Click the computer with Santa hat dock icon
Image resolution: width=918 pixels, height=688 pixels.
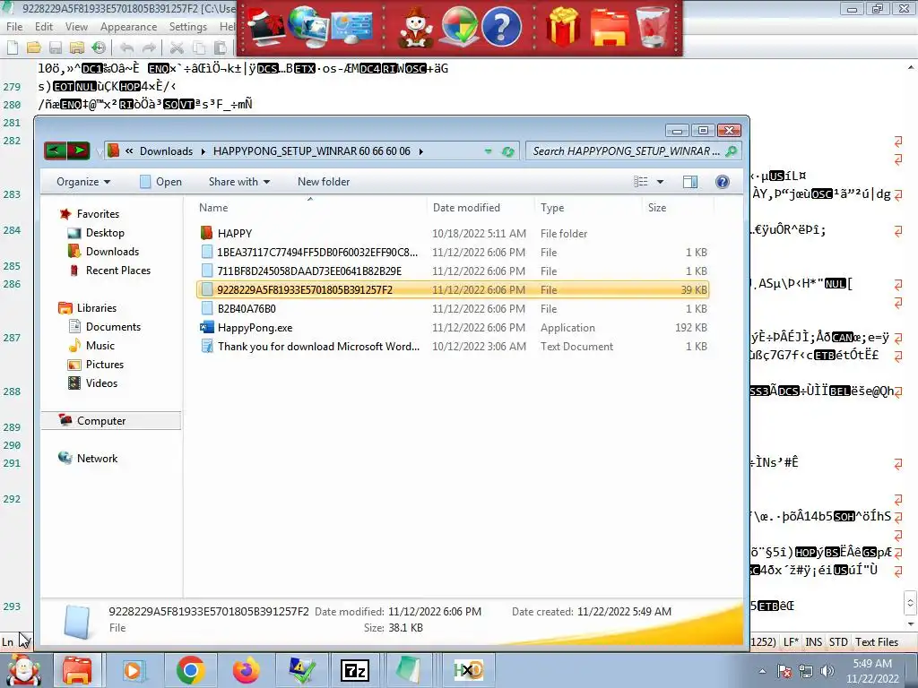click(266, 27)
